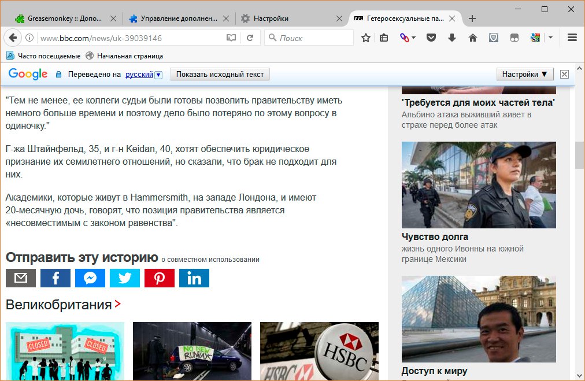
Task: Click Показать исходный текст button
Action: (220, 74)
